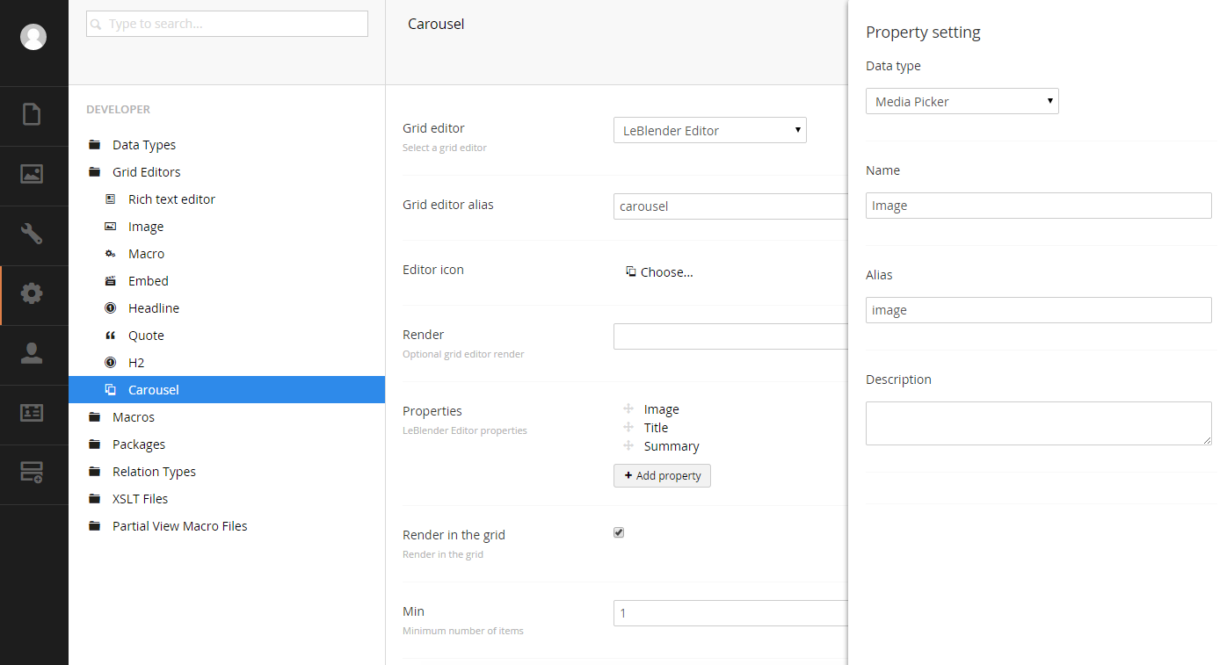
Task: Click the Packages folder icon
Action: click(x=94, y=445)
